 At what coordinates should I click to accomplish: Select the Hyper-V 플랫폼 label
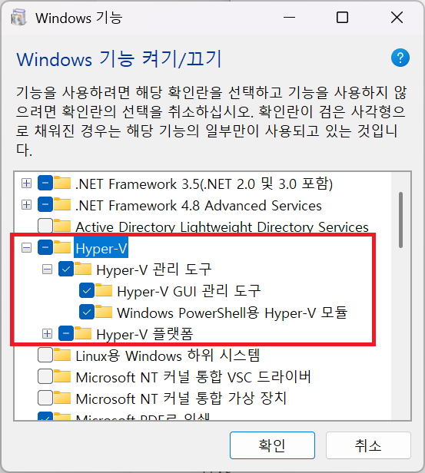[x=144, y=334]
